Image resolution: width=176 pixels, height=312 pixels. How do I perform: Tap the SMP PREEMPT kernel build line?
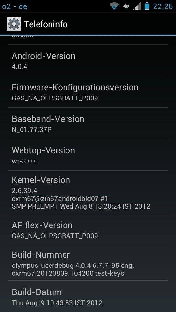(x=81, y=206)
